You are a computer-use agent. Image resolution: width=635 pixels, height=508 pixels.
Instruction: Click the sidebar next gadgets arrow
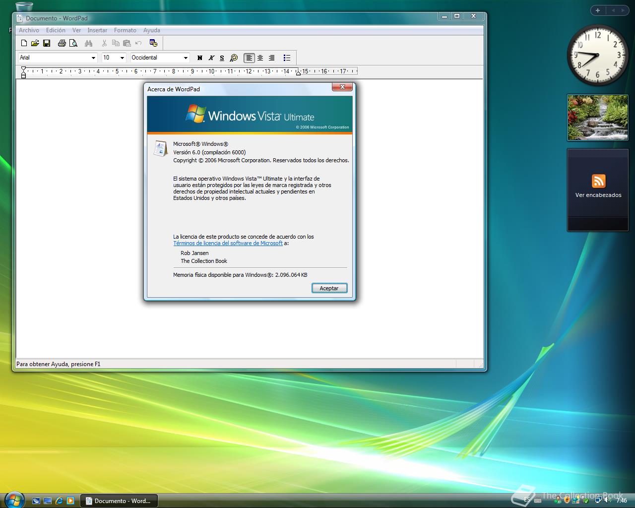[x=623, y=10]
